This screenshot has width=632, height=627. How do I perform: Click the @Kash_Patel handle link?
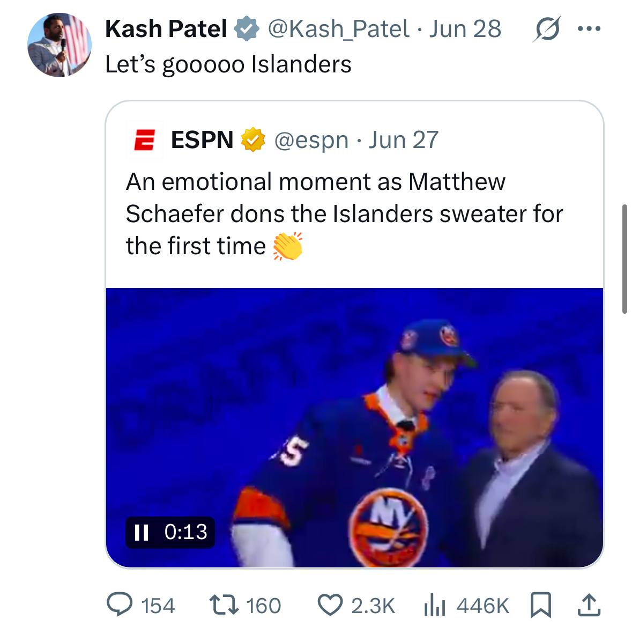point(339,29)
